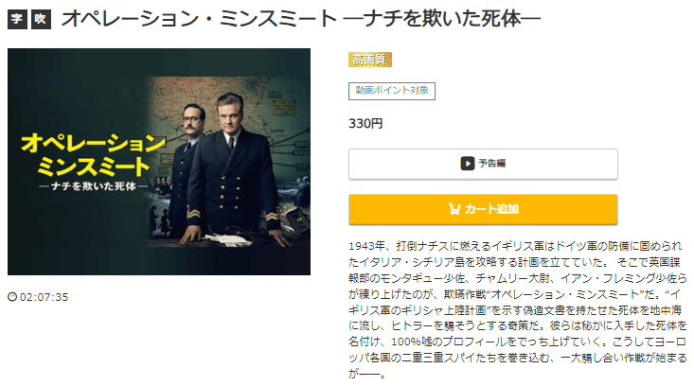Click the 動画ポイント対象 label
Image resolution: width=694 pixels, height=386 pixels.
pos(392,91)
